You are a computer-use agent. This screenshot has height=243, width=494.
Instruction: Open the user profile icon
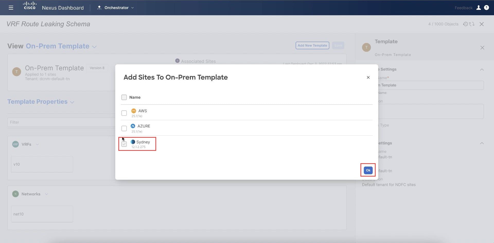(x=479, y=8)
